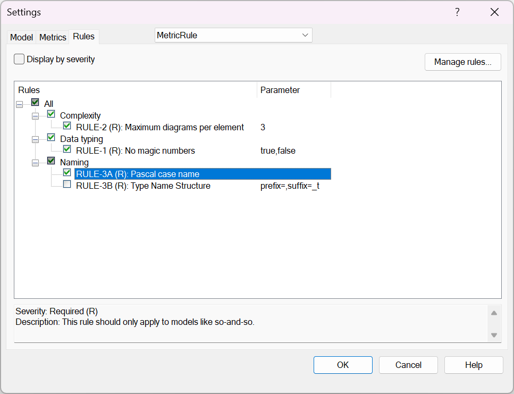Click the Manage rules button
The width and height of the screenshot is (514, 394).
coord(463,62)
